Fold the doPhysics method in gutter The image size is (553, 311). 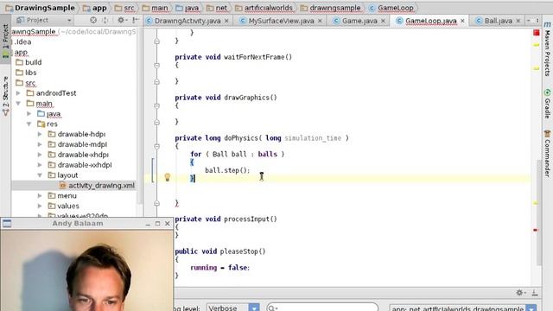point(157,146)
